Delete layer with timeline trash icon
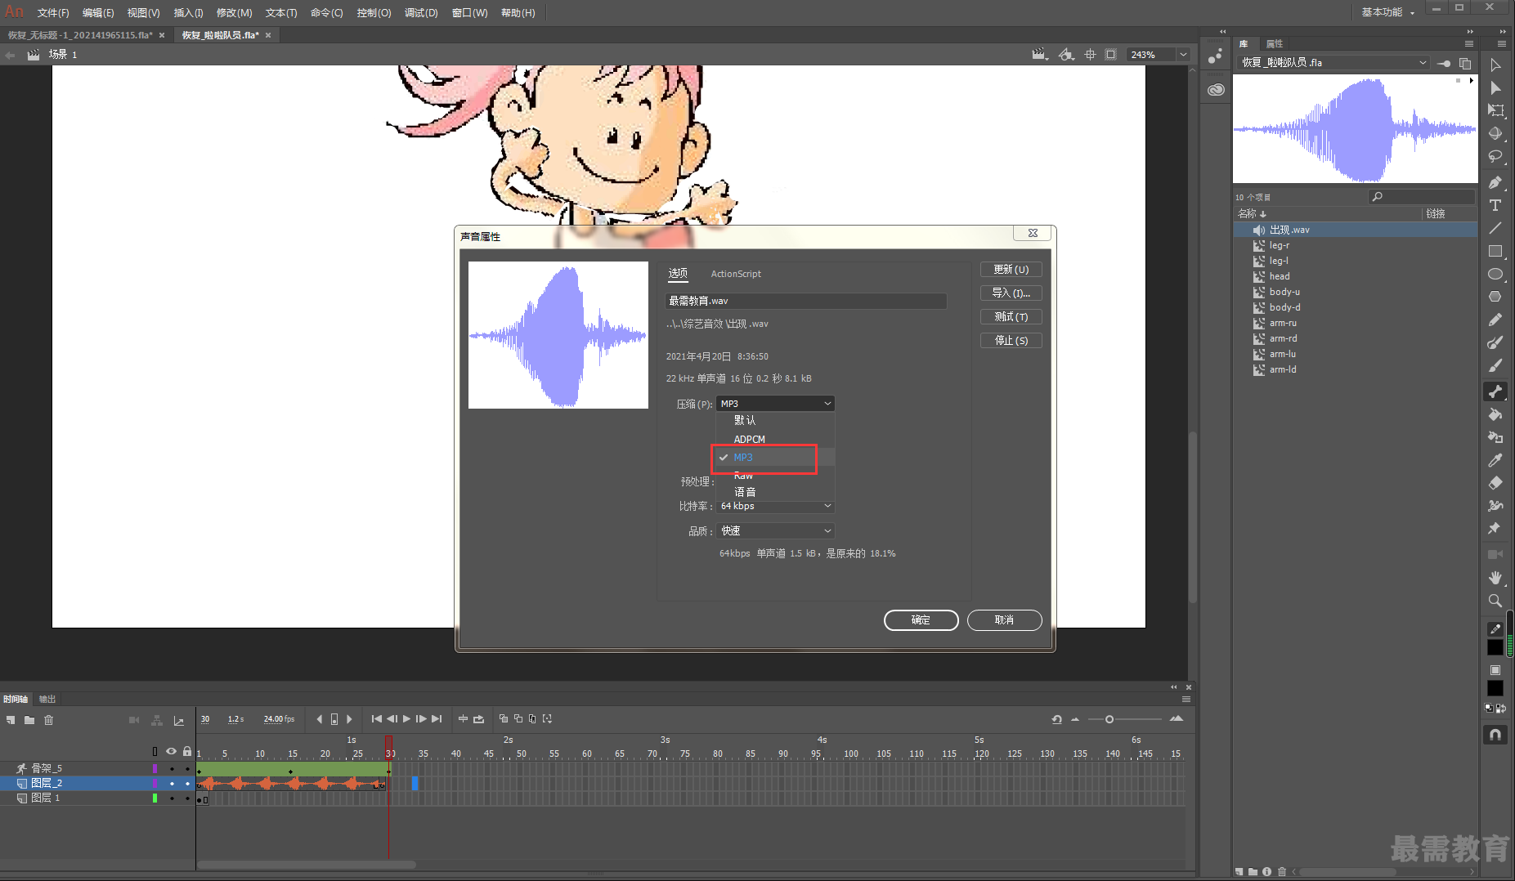Image resolution: width=1515 pixels, height=881 pixels. [x=48, y=720]
